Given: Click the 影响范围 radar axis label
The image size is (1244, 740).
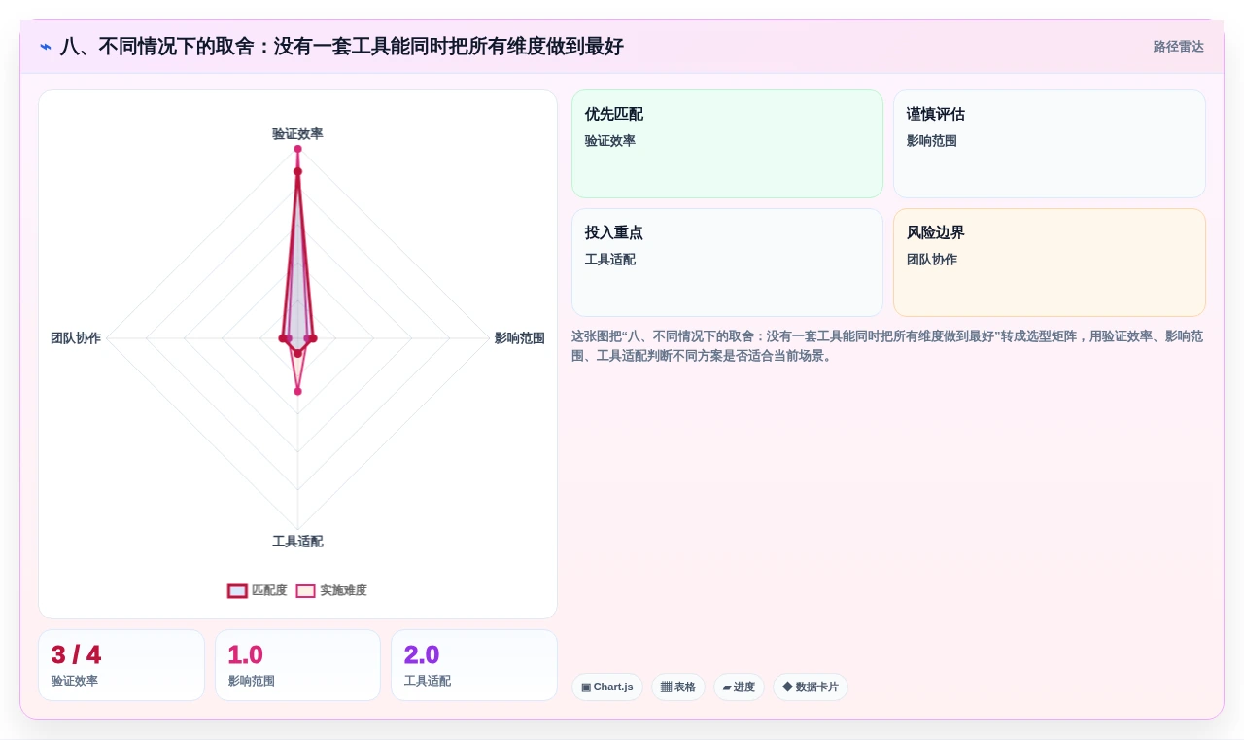Looking at the screenshot, I should pos(520,338).
